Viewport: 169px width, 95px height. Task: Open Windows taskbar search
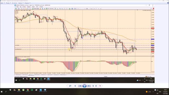6,92
